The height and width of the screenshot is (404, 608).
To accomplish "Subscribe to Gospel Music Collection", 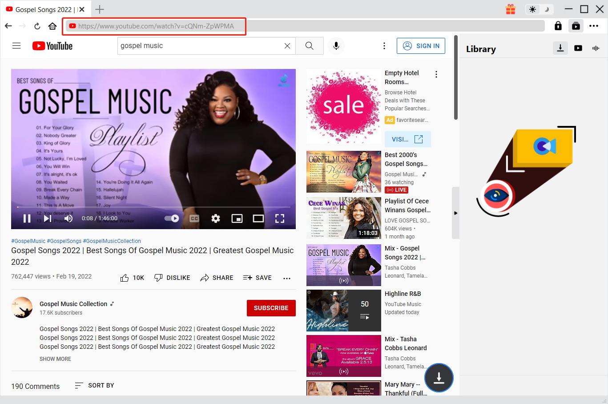I will pos(271,308).
